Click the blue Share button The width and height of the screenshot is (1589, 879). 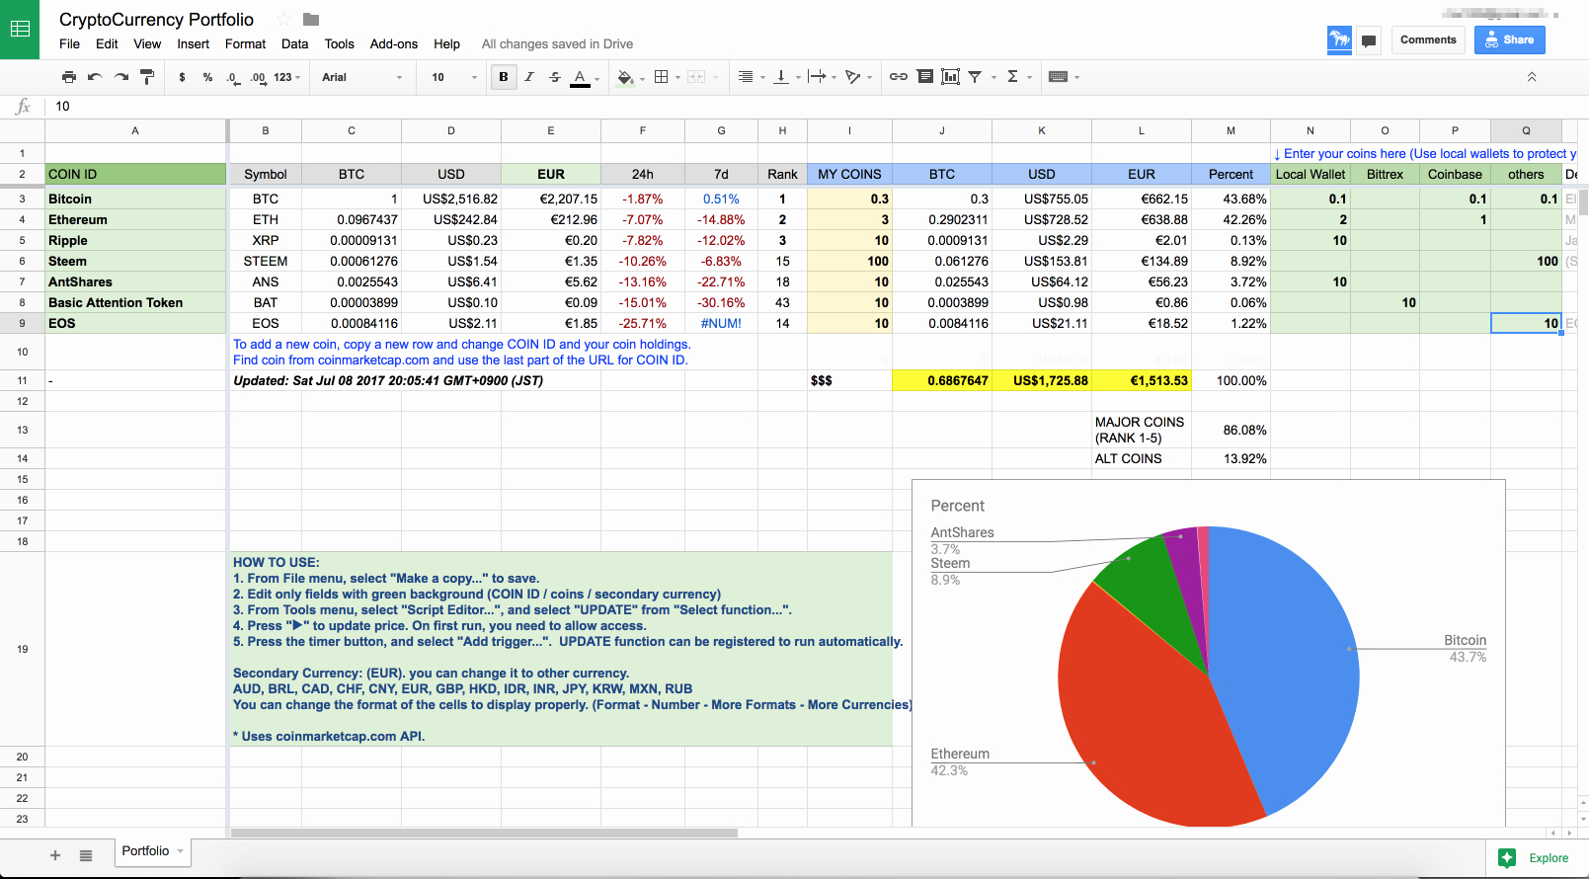1509,40
